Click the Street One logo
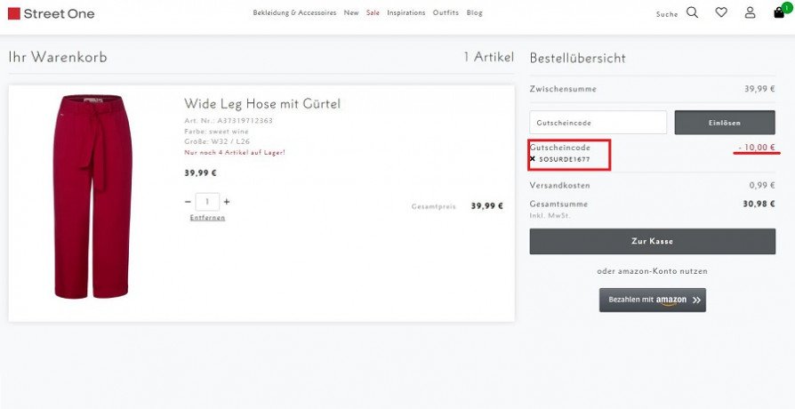The height and width of the screenshot is (409, 795). coord(52,13)
